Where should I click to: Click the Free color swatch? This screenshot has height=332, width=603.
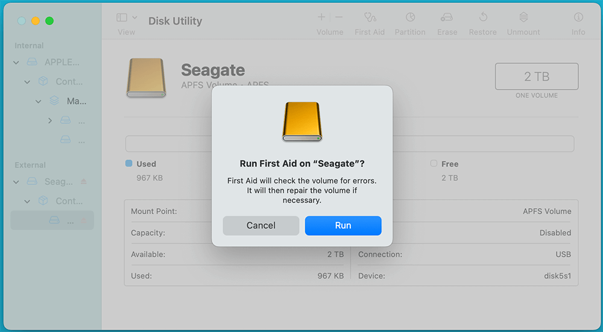[x=434, y=164]
